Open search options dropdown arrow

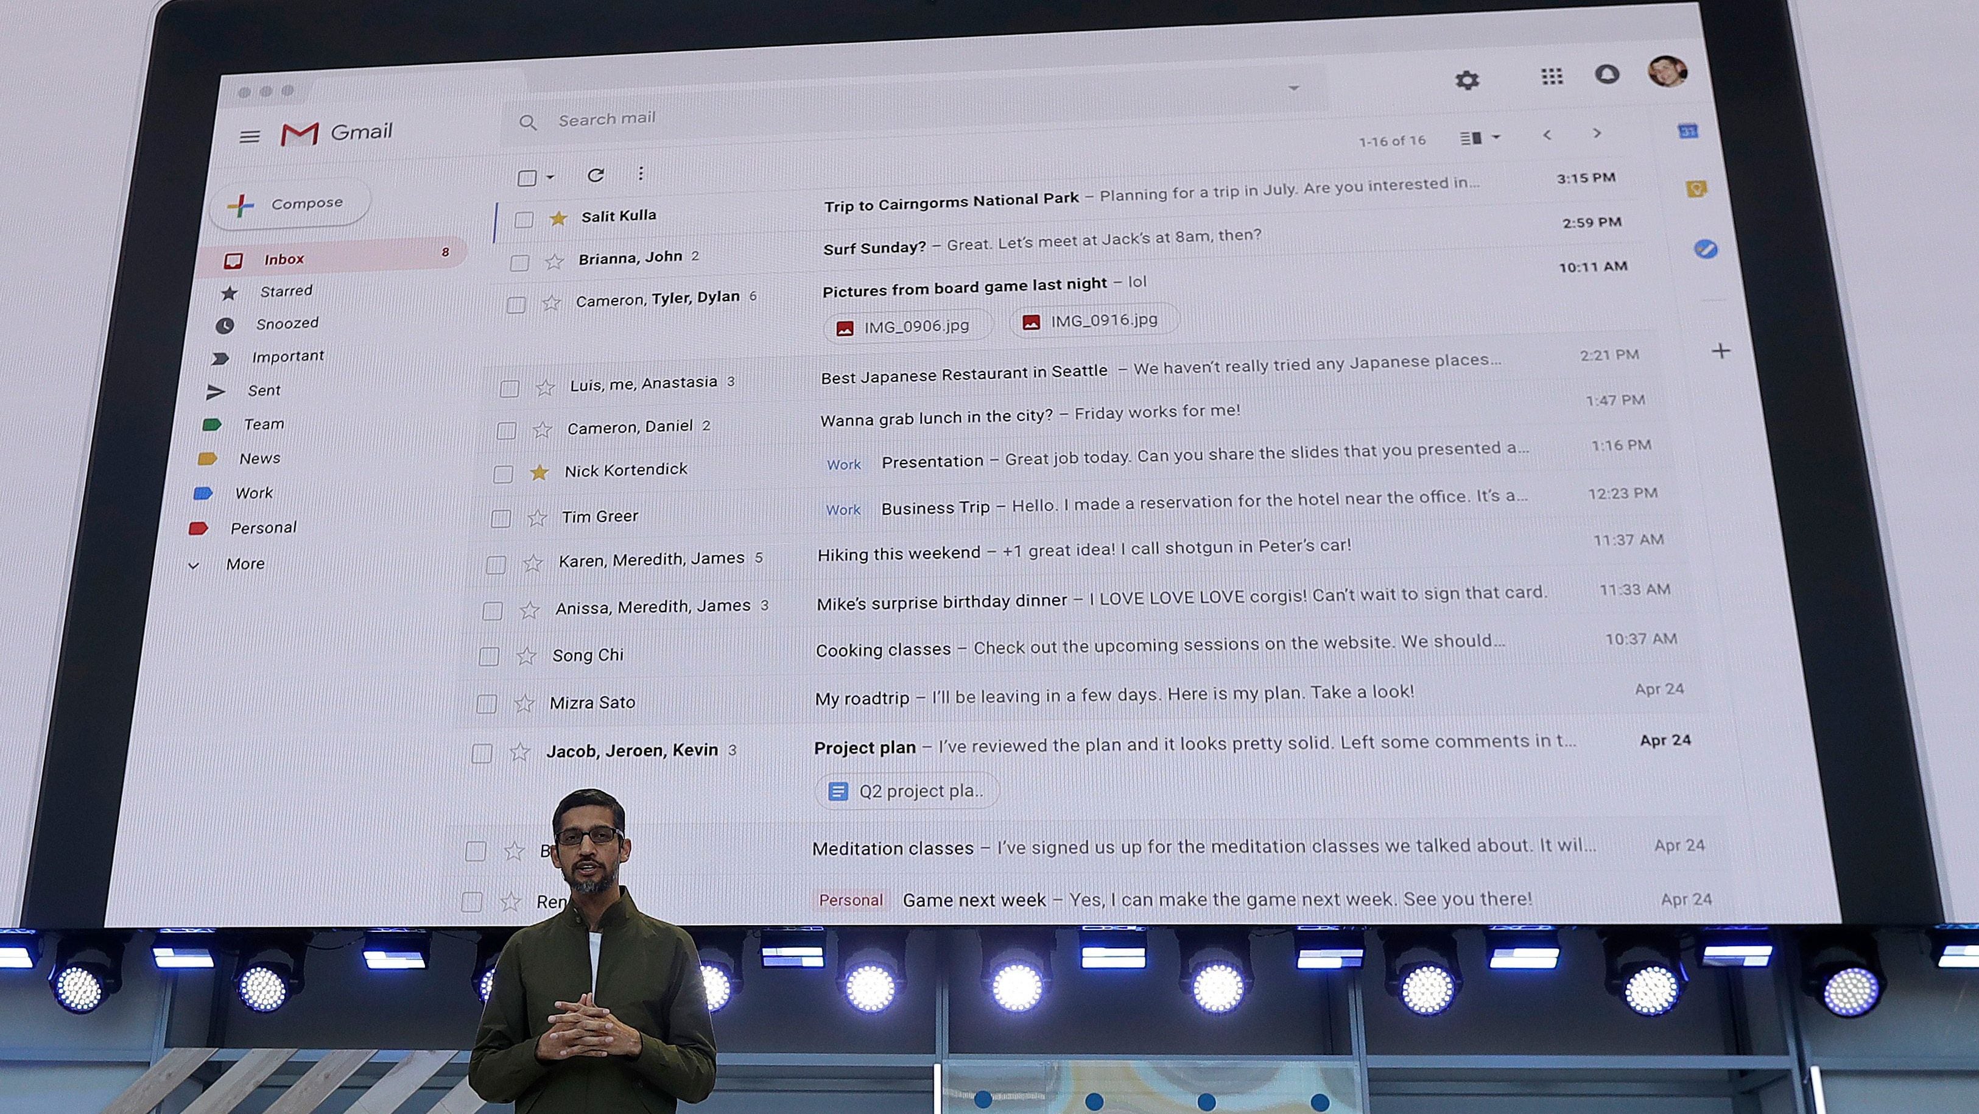[x=1294, y=88]
